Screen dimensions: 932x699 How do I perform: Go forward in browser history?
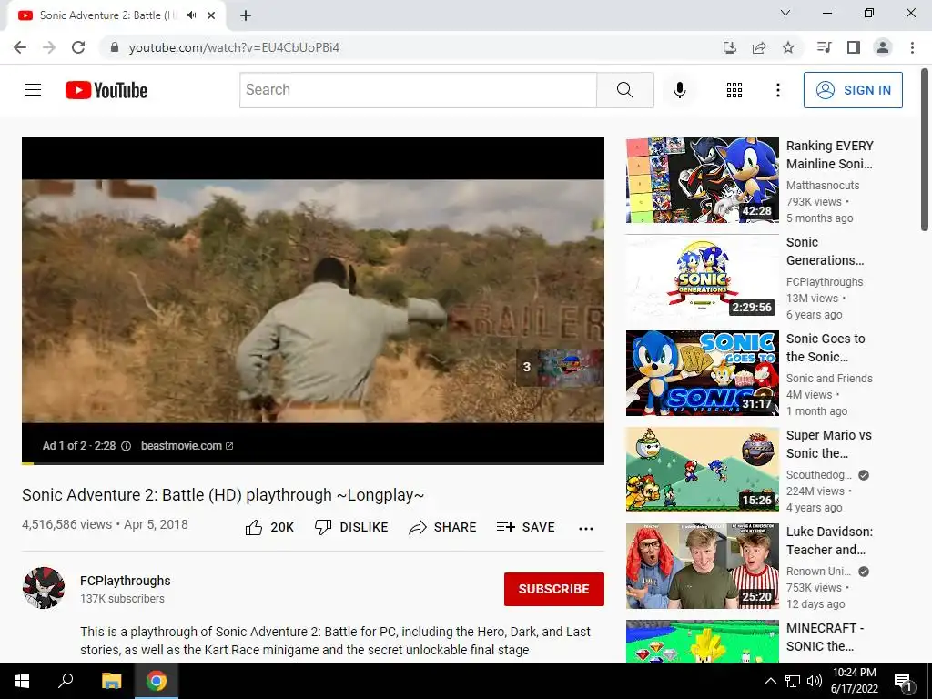[49, 47]
